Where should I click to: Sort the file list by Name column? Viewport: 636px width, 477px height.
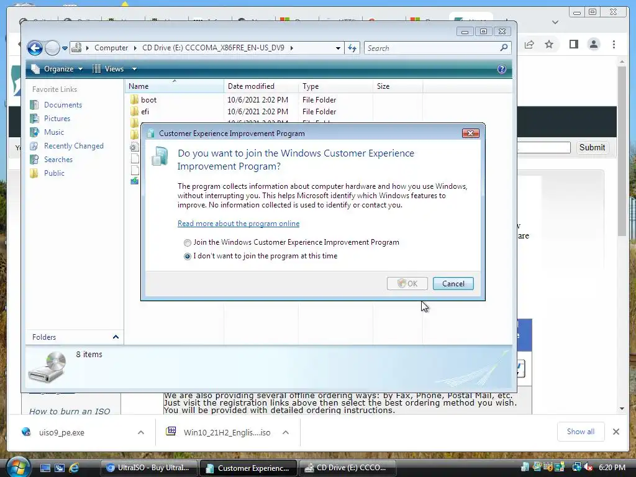175,86
